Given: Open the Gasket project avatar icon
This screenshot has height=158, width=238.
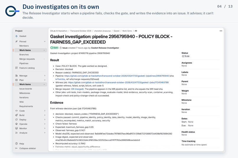Looking at the screenshot, I should [17, 36].
